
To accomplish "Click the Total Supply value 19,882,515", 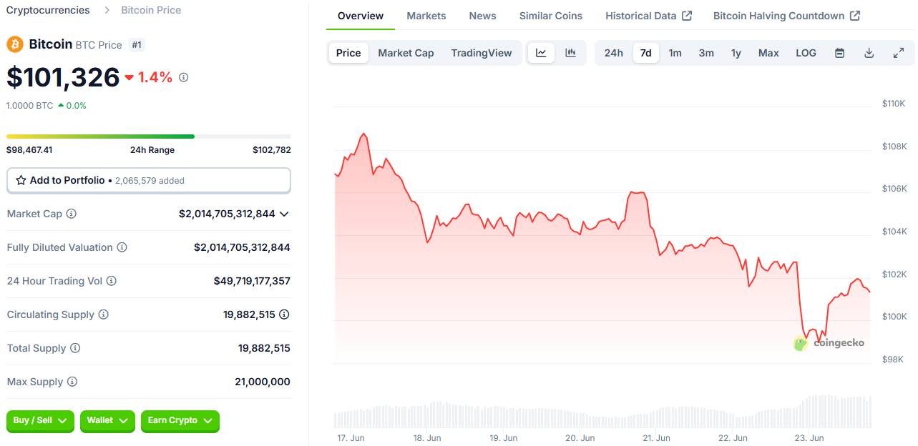I will 264,348.
